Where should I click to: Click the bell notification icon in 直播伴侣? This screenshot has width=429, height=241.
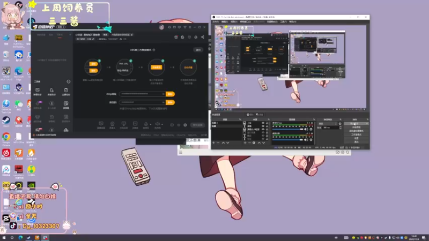point(196,37)
